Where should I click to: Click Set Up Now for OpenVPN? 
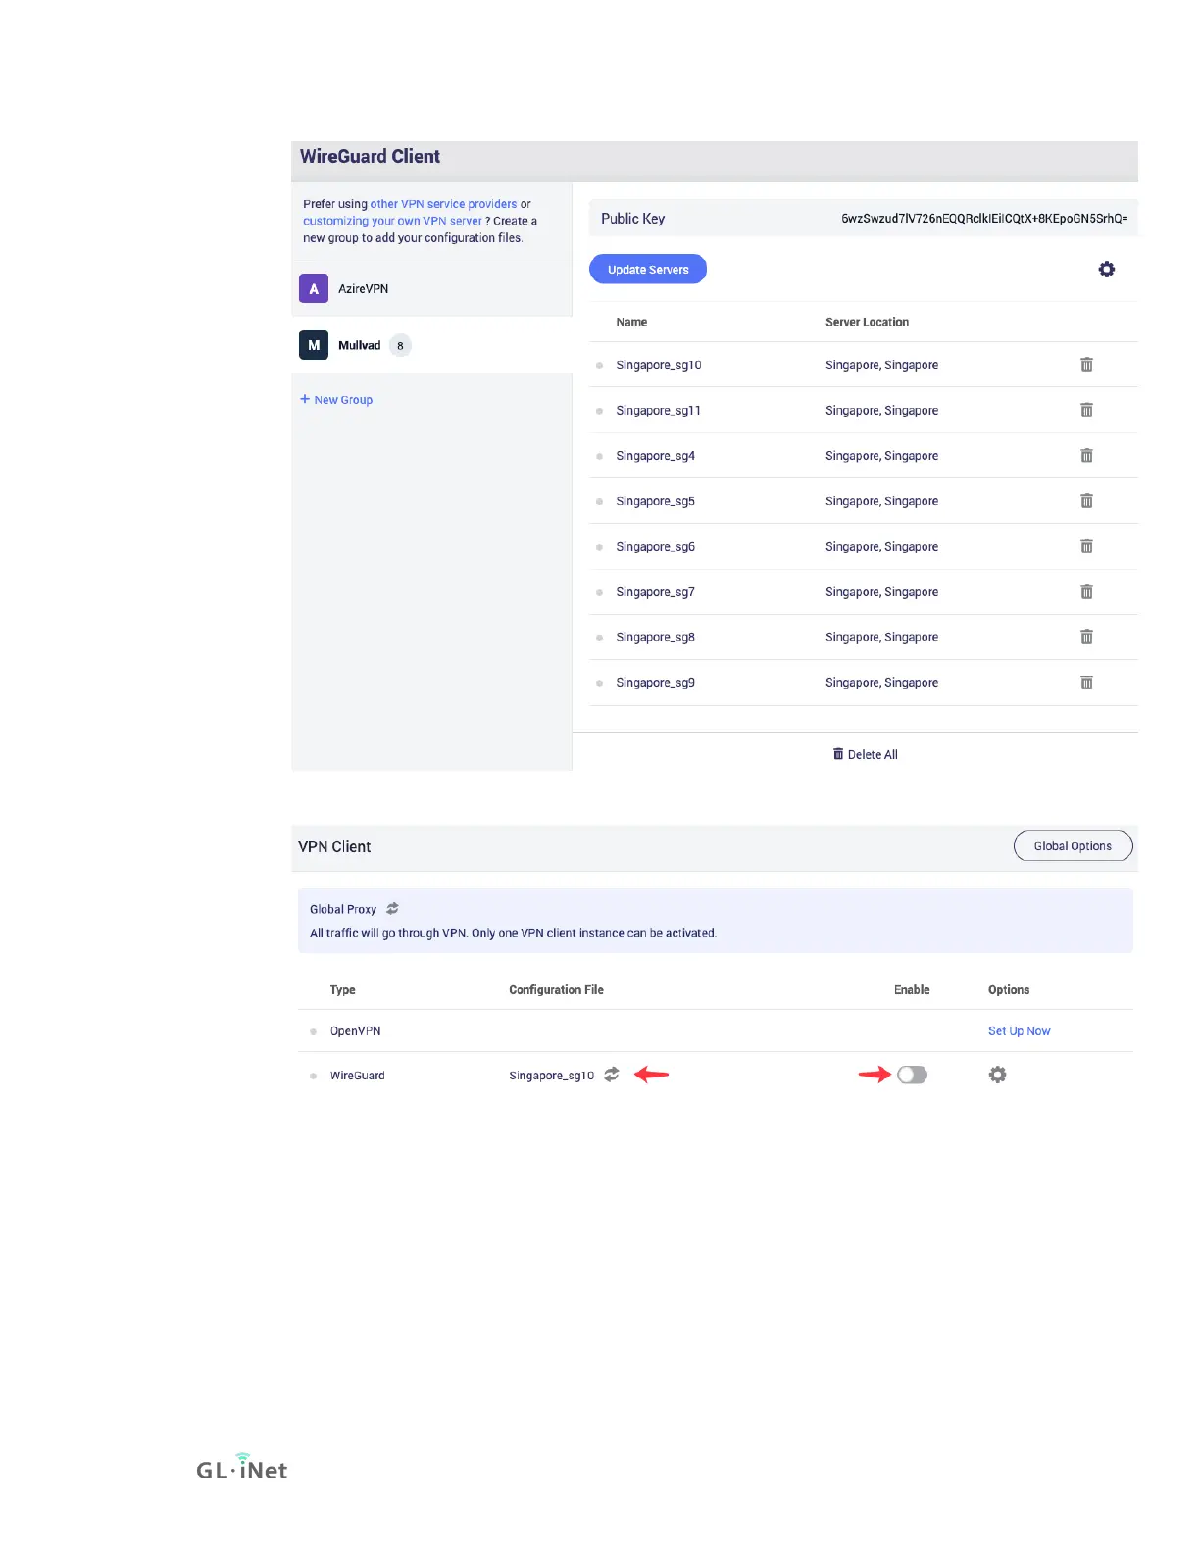click(x=1019, y=1031)
